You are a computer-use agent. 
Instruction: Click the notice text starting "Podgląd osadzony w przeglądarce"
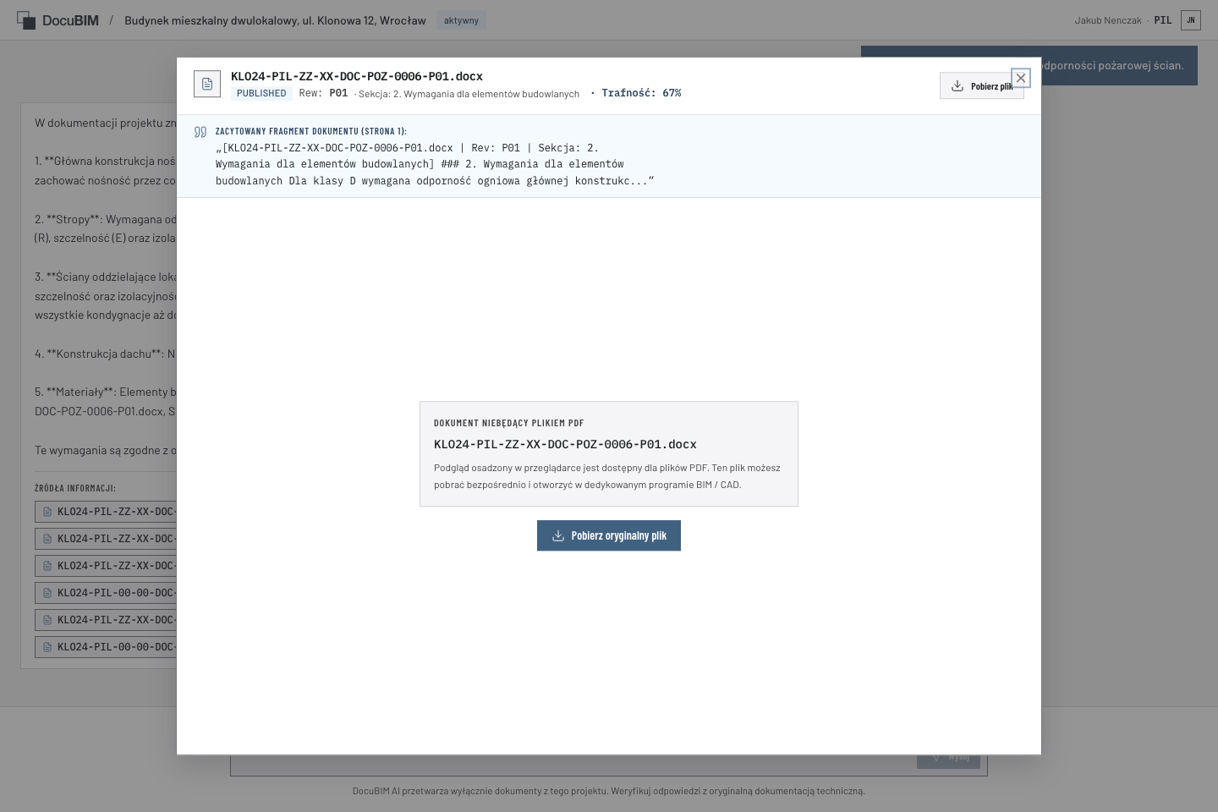point(607,476)
